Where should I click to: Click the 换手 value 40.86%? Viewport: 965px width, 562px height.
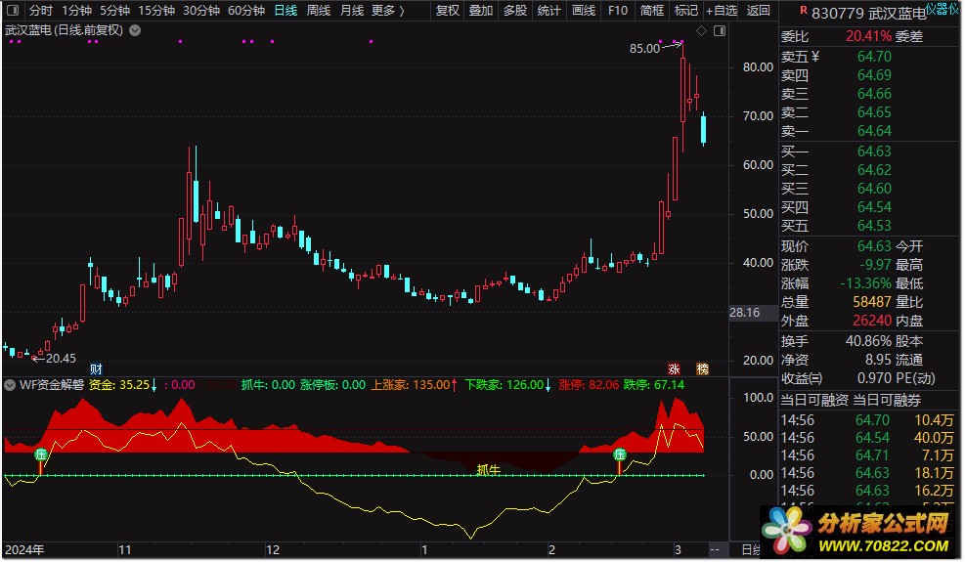pos(868,341)
